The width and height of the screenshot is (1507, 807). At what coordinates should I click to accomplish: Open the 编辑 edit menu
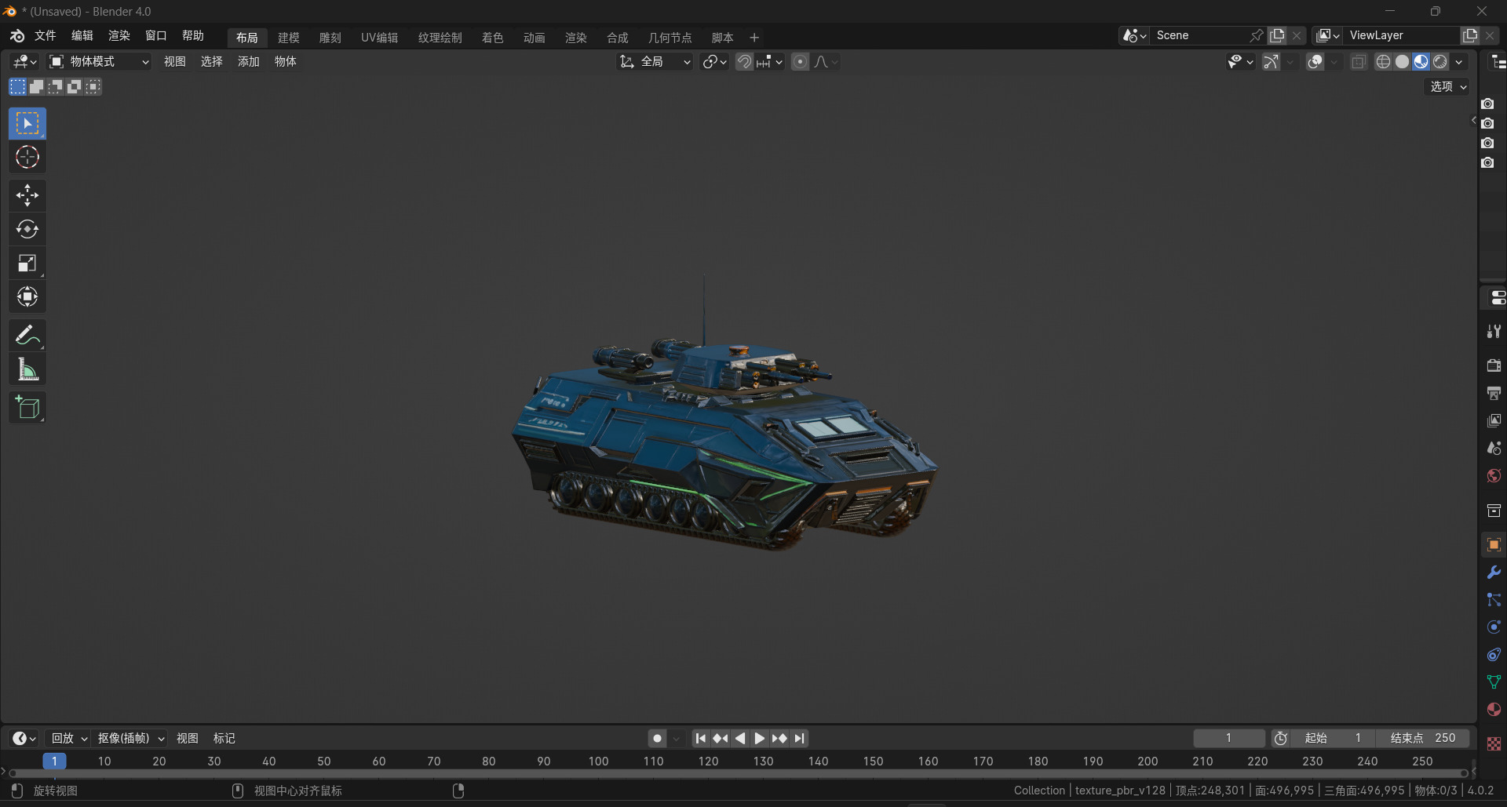82,36
